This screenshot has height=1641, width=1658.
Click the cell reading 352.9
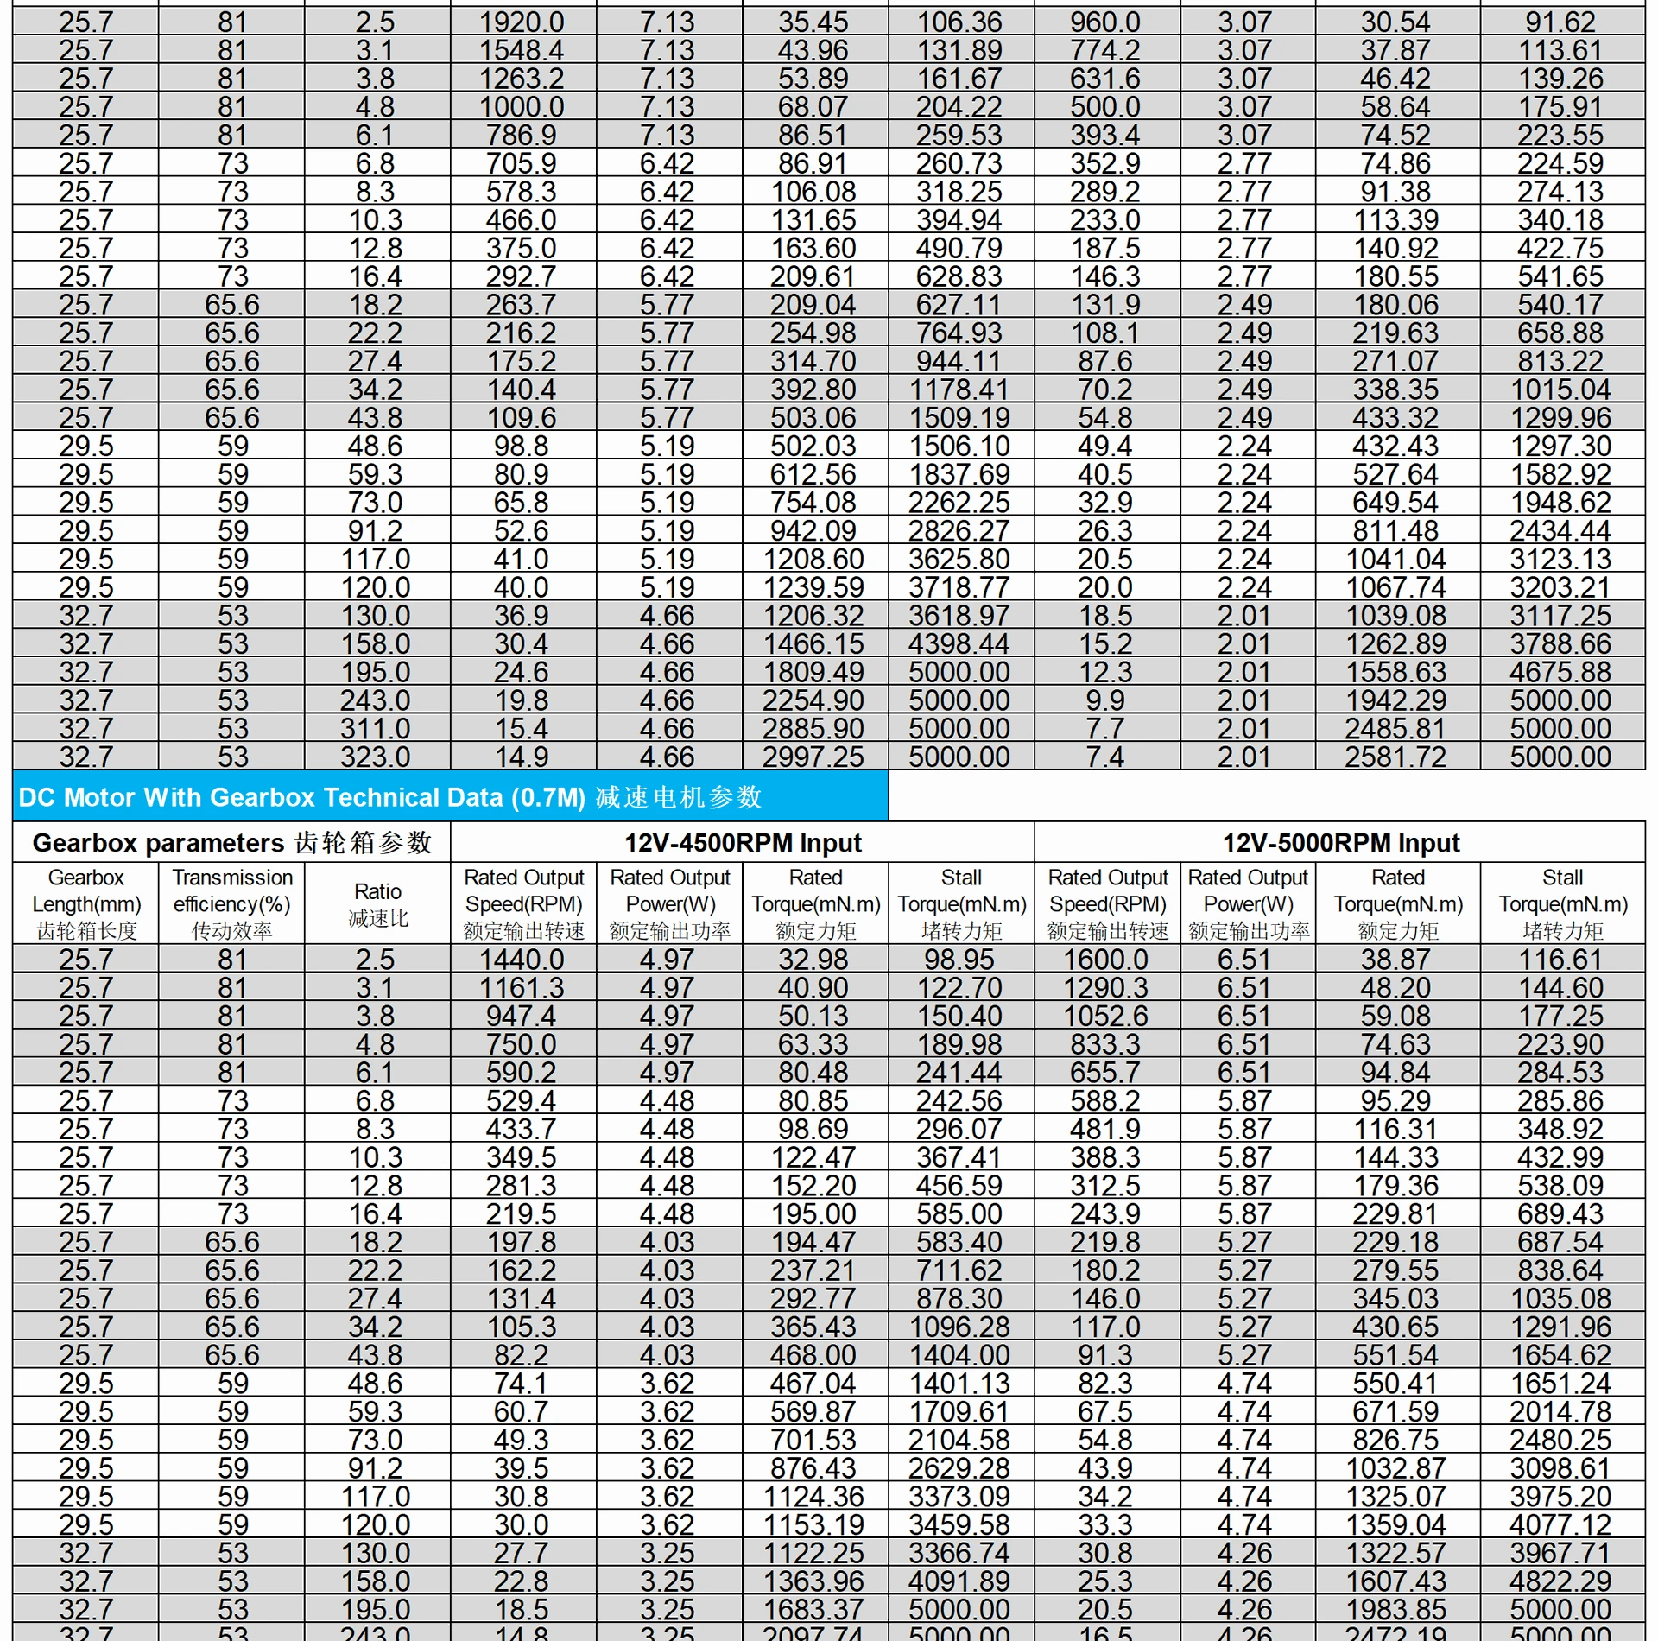(1105, 163)
